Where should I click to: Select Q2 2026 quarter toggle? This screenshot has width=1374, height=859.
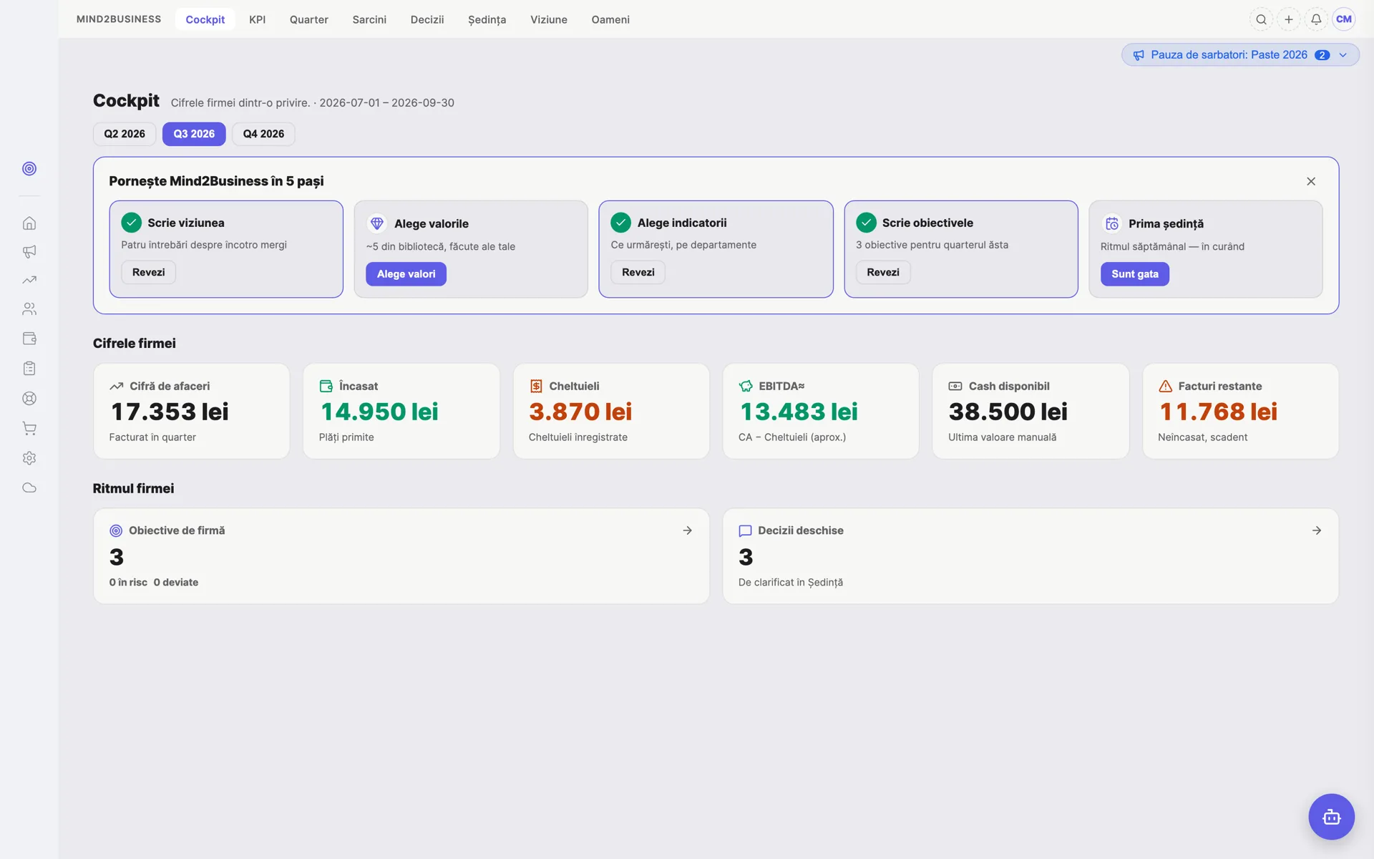125,134
